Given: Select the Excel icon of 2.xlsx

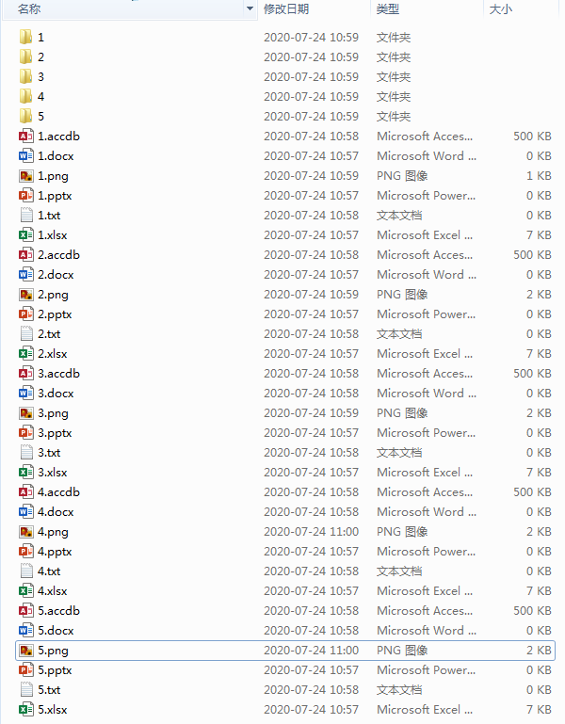Looking at the screenshot, I should click(x=26, y=354).
